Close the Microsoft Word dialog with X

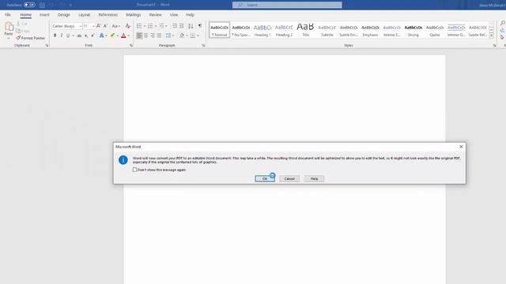pyautogui.click(x=461, y=147)
